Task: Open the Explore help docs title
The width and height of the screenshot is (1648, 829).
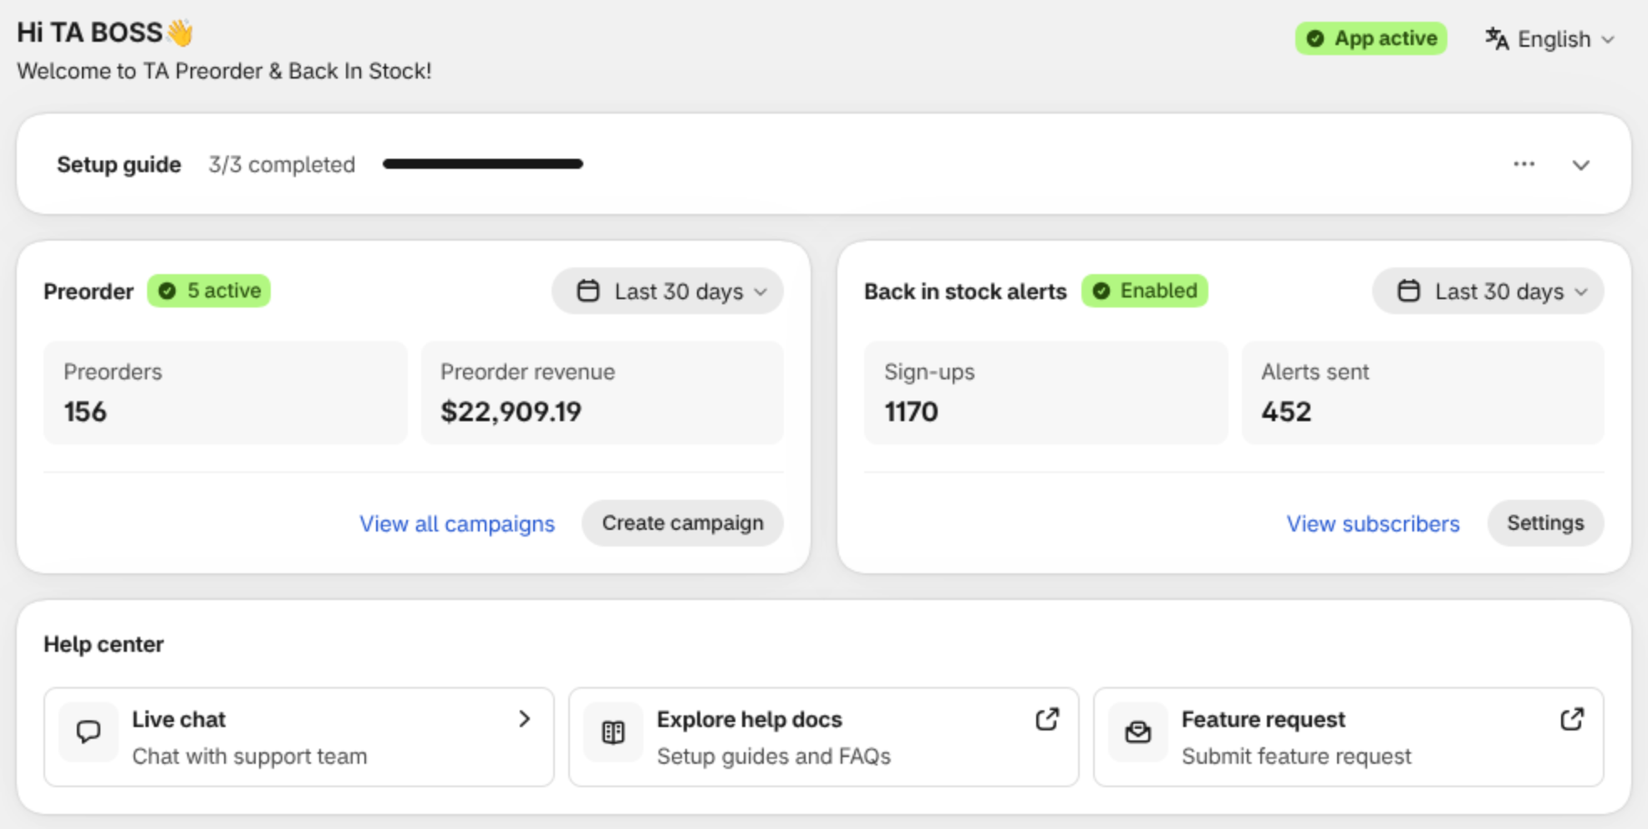Action: point(750,720)
